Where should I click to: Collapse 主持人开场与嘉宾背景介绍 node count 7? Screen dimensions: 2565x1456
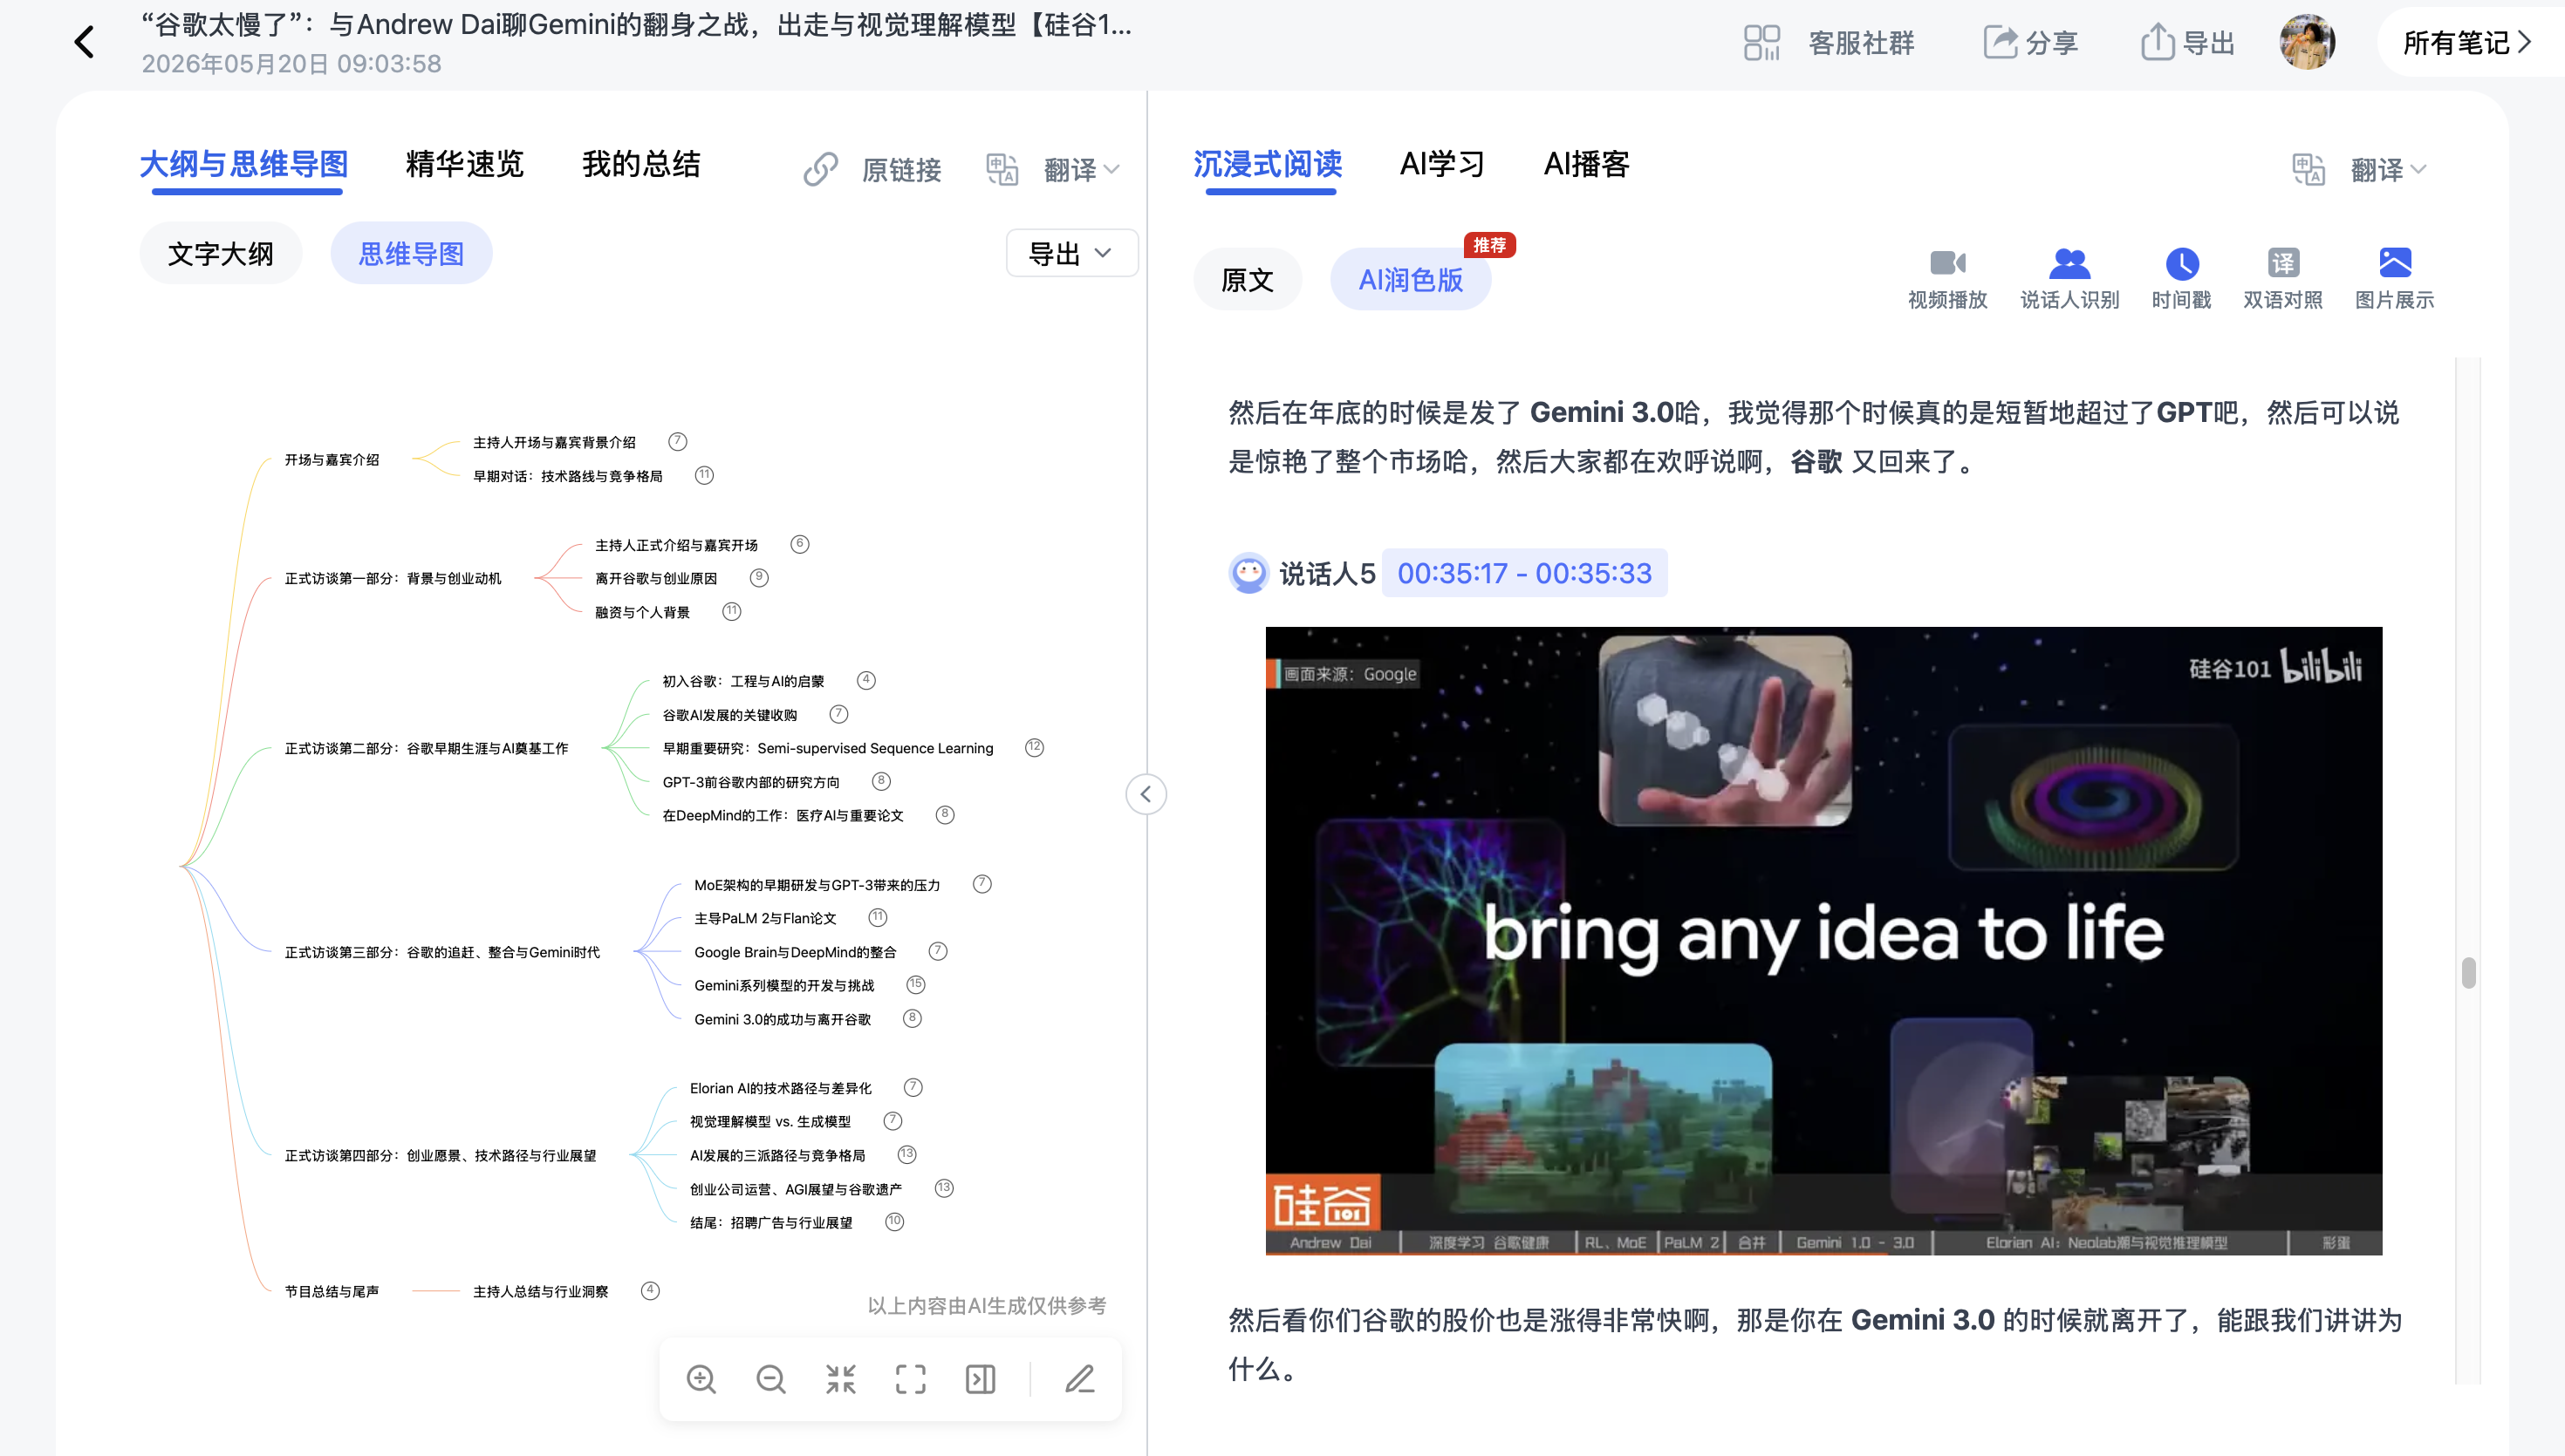[677, 441]
